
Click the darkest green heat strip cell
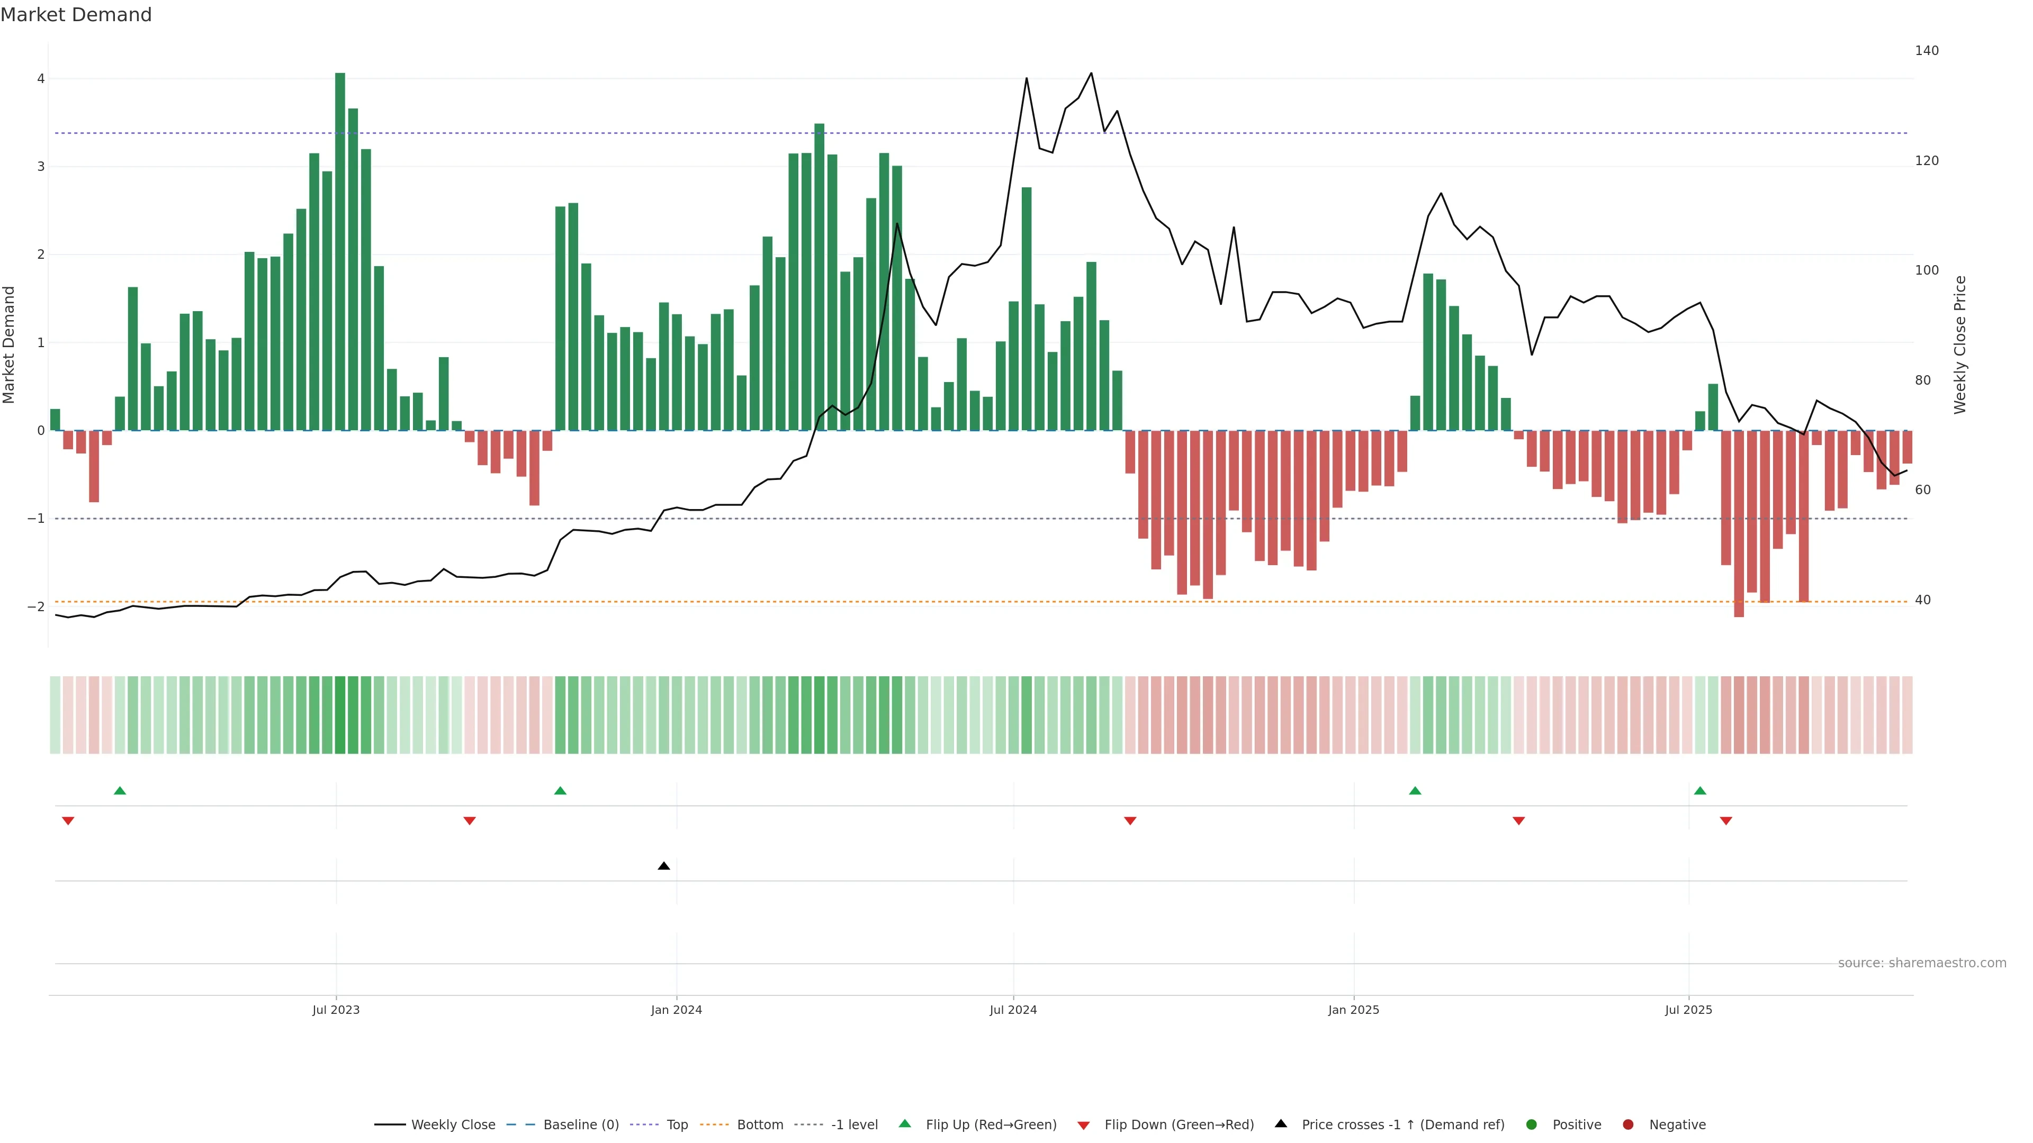[340, 715]
